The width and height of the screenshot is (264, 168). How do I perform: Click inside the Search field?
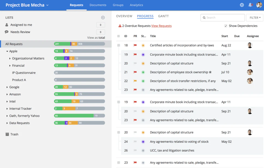tap(222, 17)
